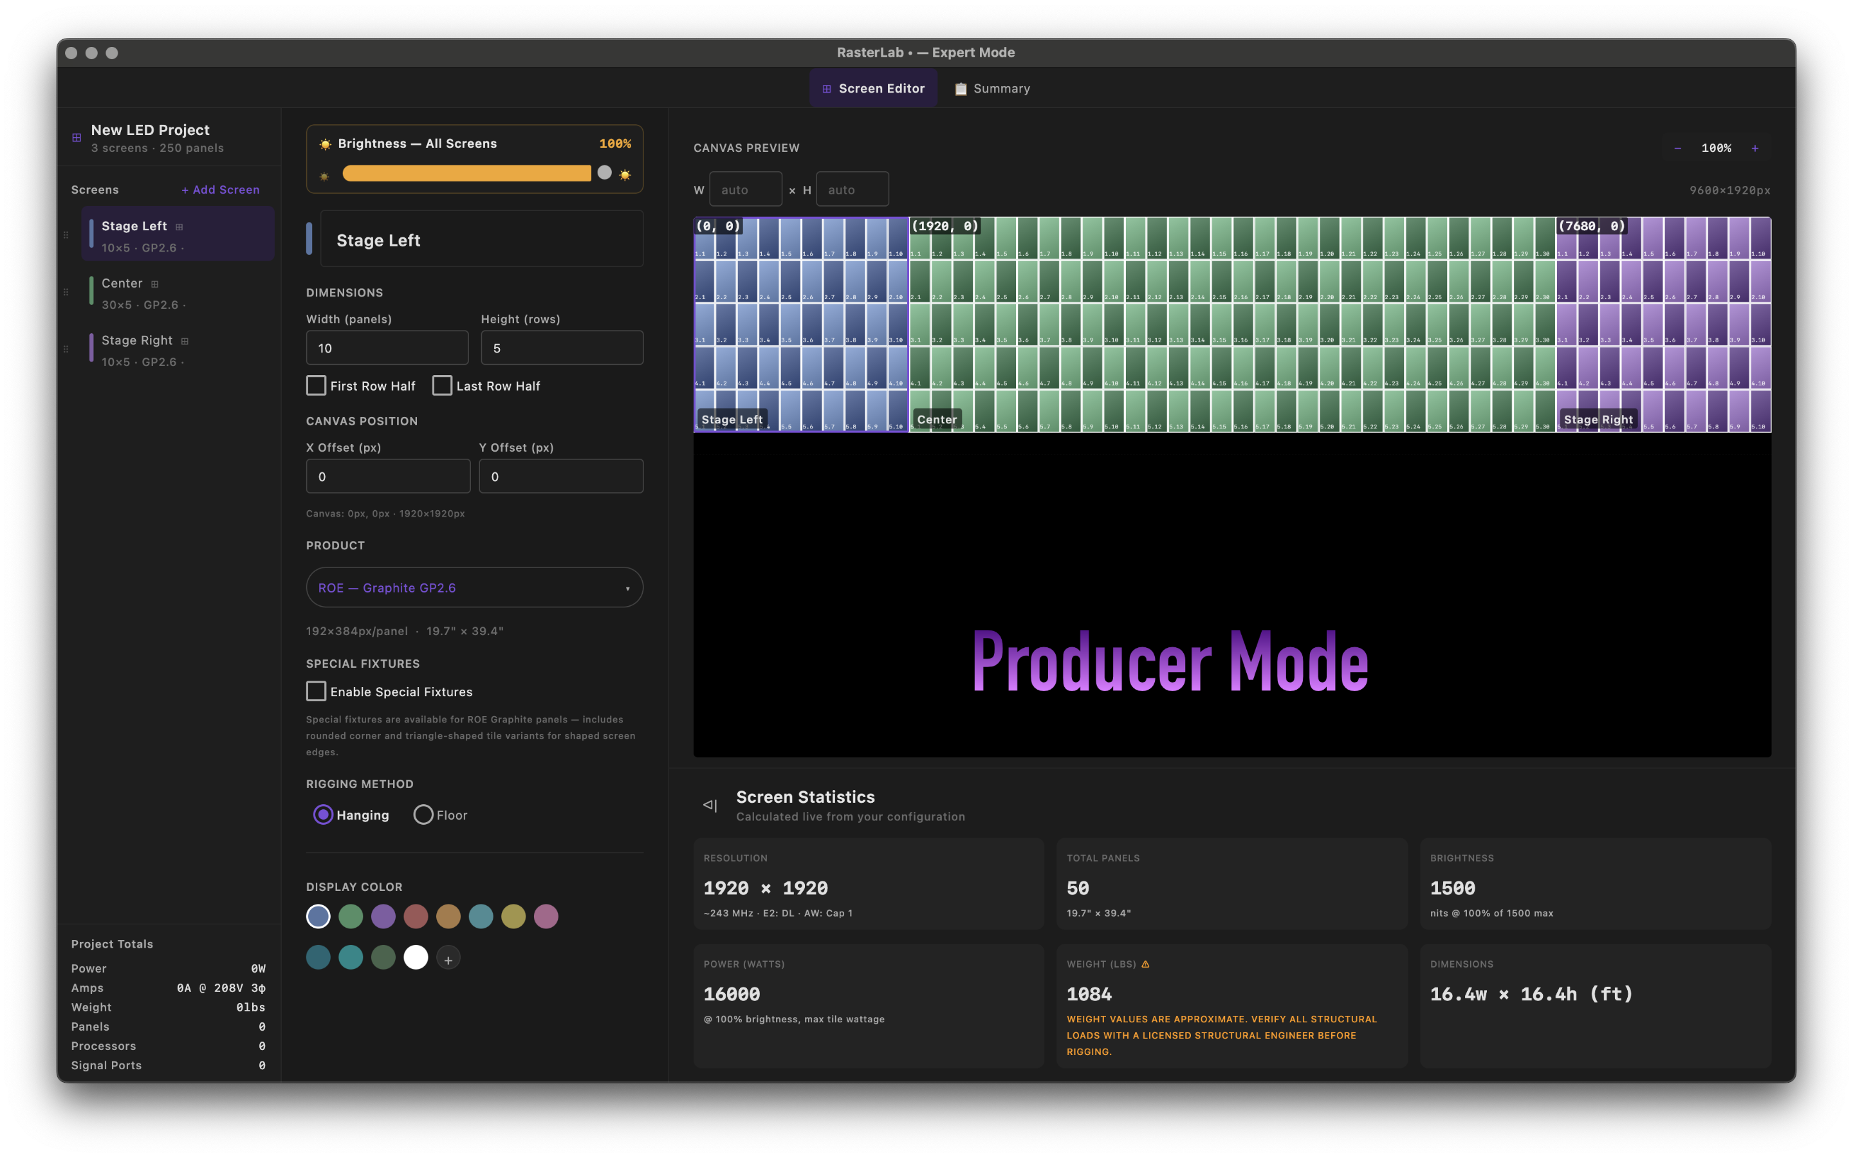Enable Last Row Half checkbox

(x=442, y=385)
